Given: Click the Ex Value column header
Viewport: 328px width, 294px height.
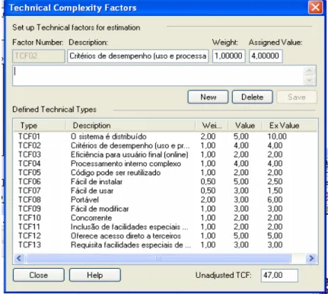Looking at the screenshot, I should coord(289,126).
